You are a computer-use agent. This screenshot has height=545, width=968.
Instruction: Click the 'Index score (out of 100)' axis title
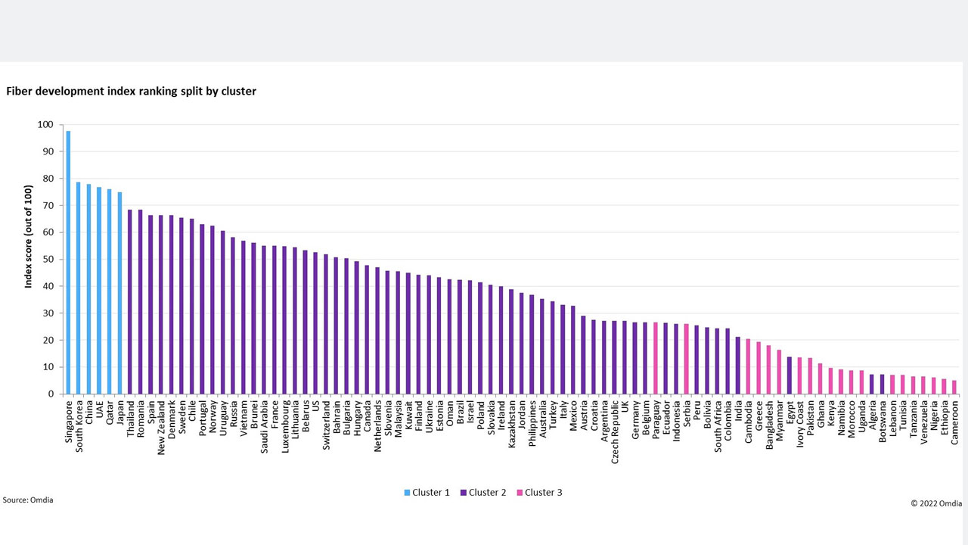pos(29,236)
